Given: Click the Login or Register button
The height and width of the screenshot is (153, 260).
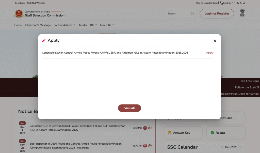Looking at the screenshot, I should (217, 13).
